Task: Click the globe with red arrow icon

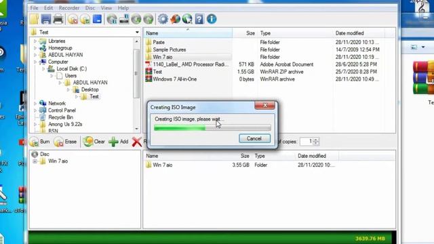Action: (175, 19)
